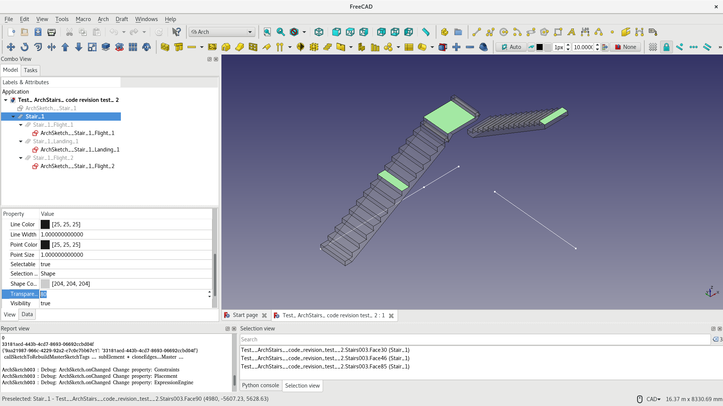The image size is (723, 406).
Task: Click the Arch Stairs tool icon
Action: pos(327,47)
